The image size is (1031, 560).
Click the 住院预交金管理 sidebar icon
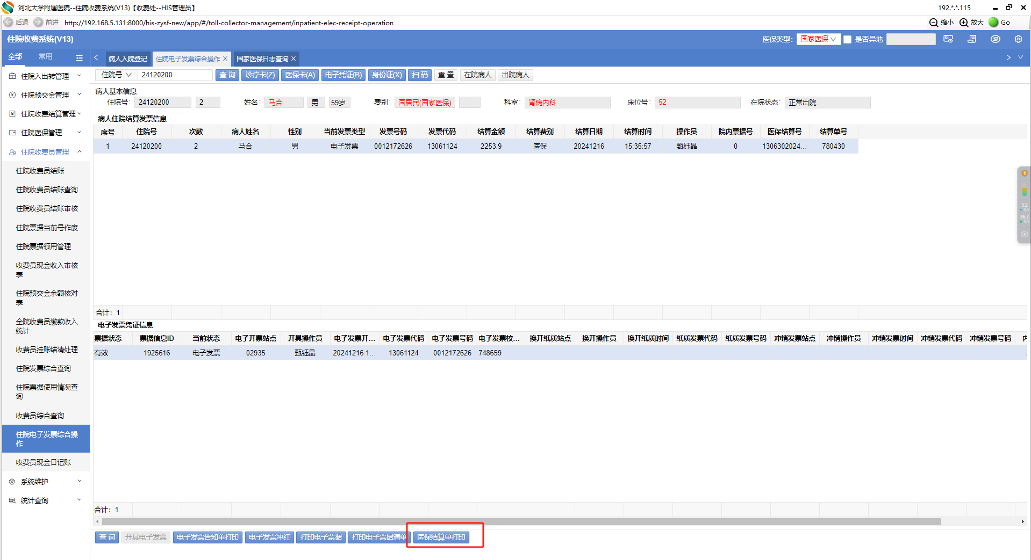click(x=12, y=95)
